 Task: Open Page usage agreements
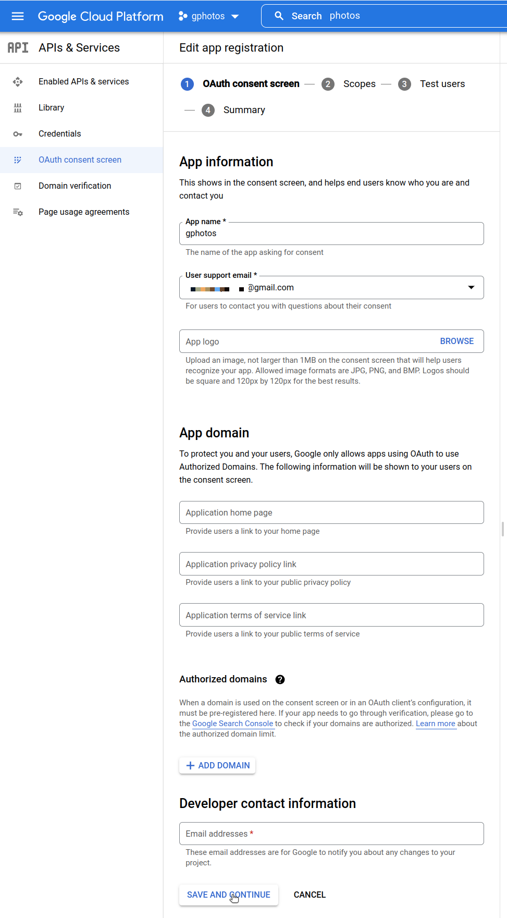click(x=84, y=212)
